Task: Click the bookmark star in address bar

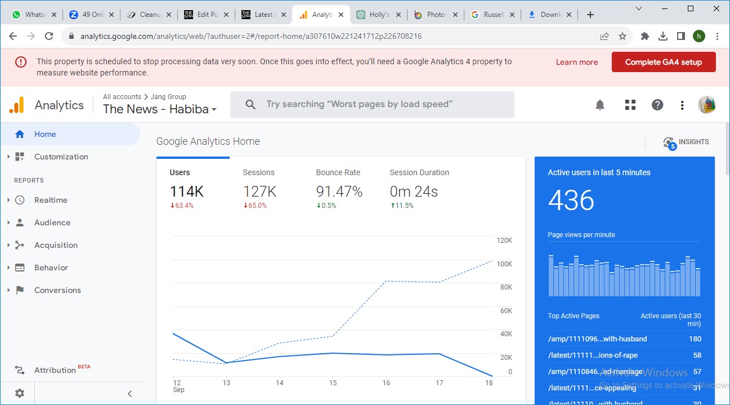Action: (622, 36)
